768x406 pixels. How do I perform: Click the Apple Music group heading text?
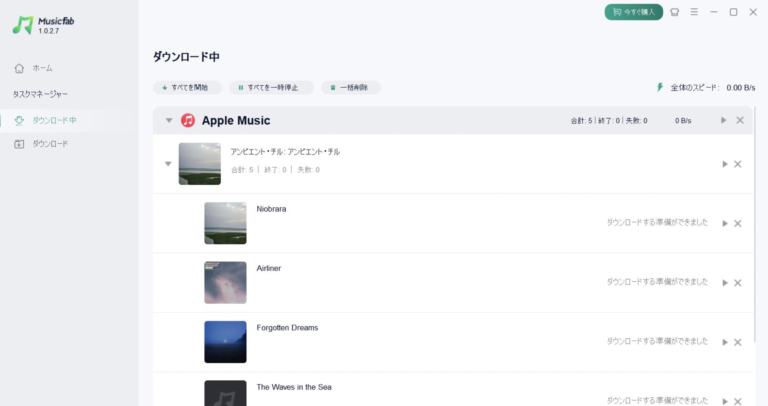click(x=236, y=120)
